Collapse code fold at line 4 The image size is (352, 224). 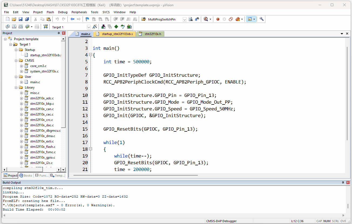tap(90, 55)
